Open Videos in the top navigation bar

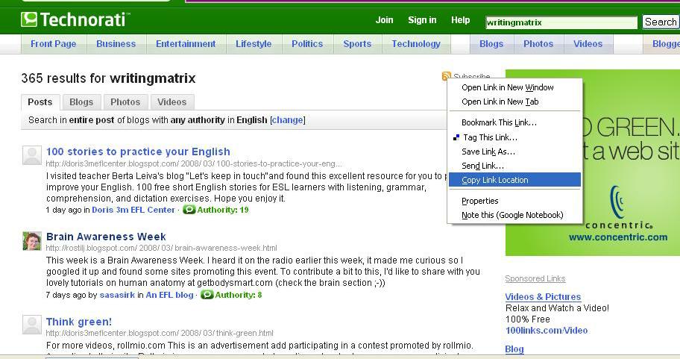point(588,44)
